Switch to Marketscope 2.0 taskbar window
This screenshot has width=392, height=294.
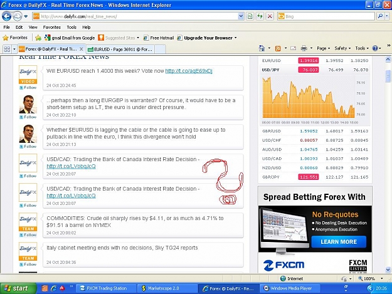point(167,288)
